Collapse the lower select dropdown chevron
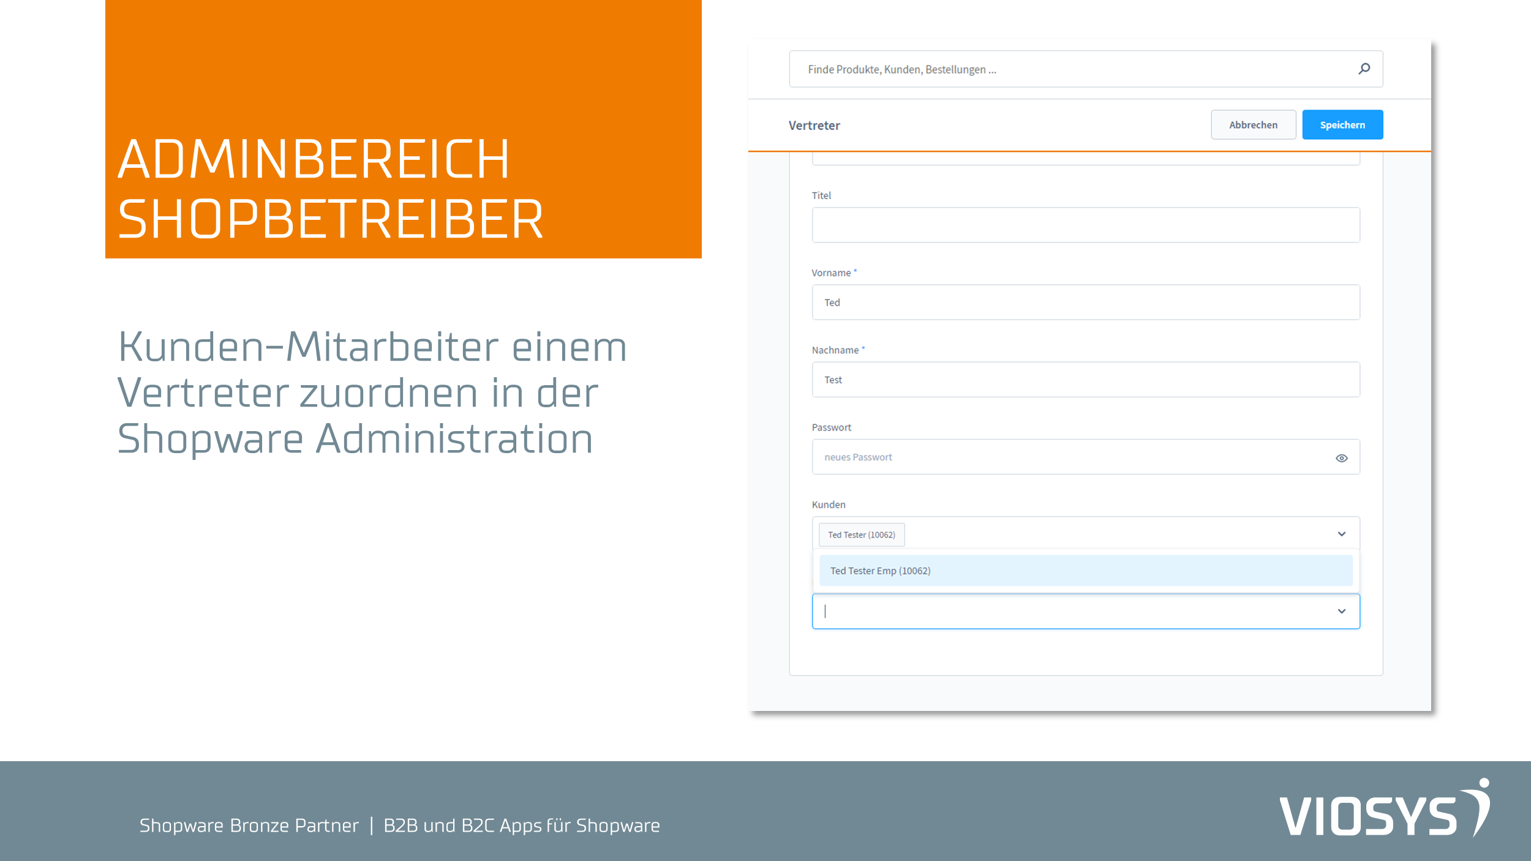Screen dimensions: 1531x861 pos(1341,611)
